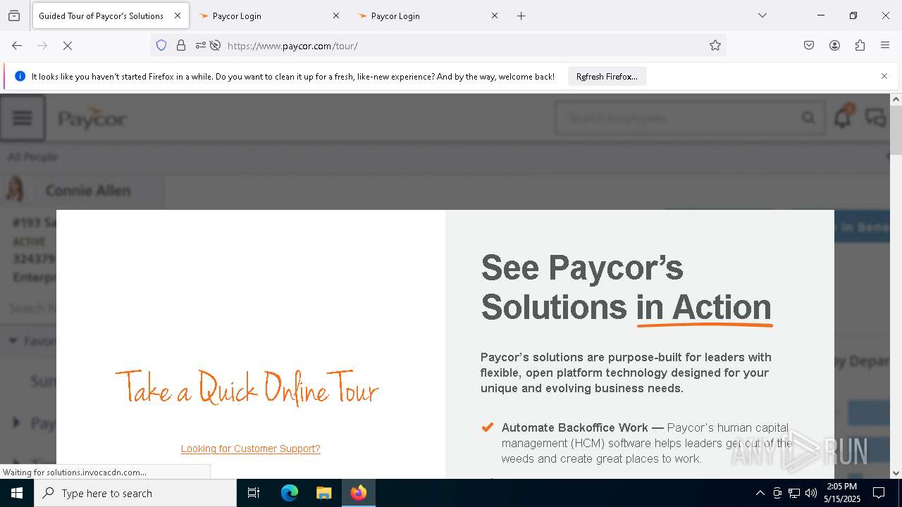The image size is (902, 507).
Task: Close the second Paycor Login tab
Action: (336, 15)
